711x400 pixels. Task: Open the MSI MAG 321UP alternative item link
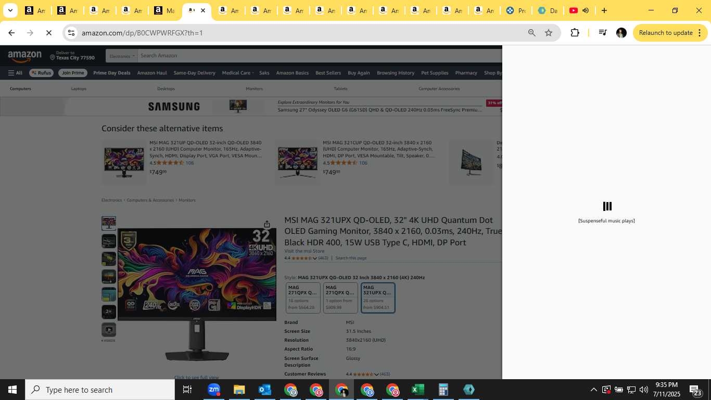[206, 149]
